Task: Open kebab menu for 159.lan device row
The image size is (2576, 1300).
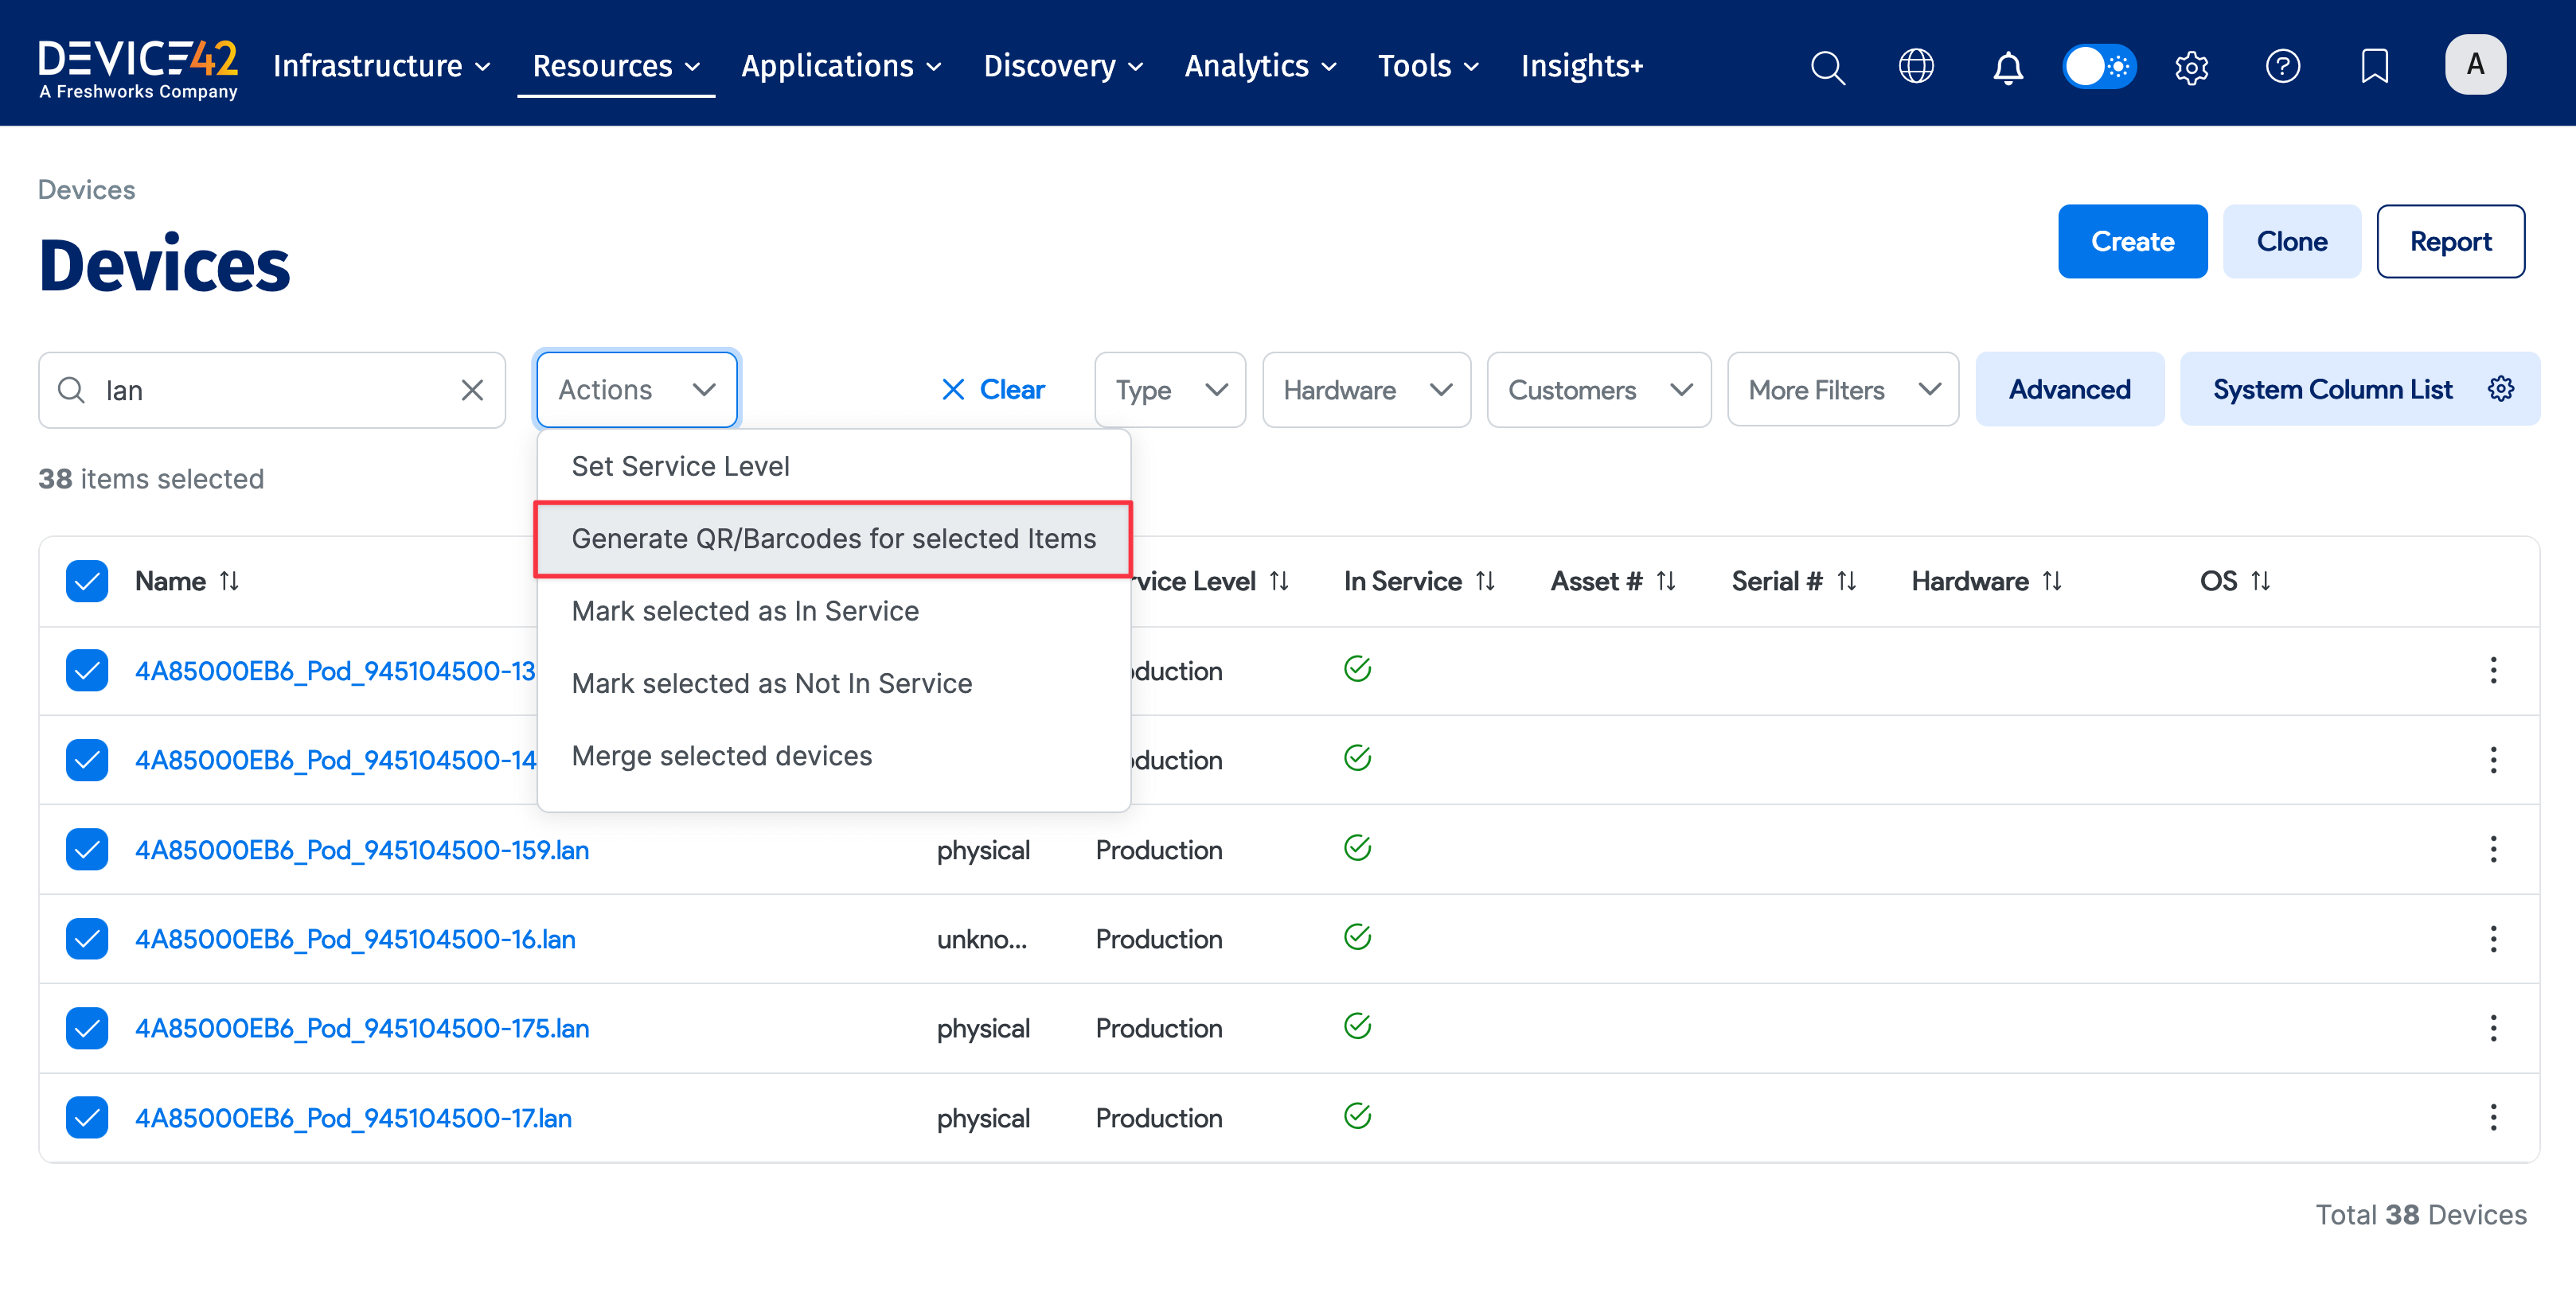Action: 2493,850
